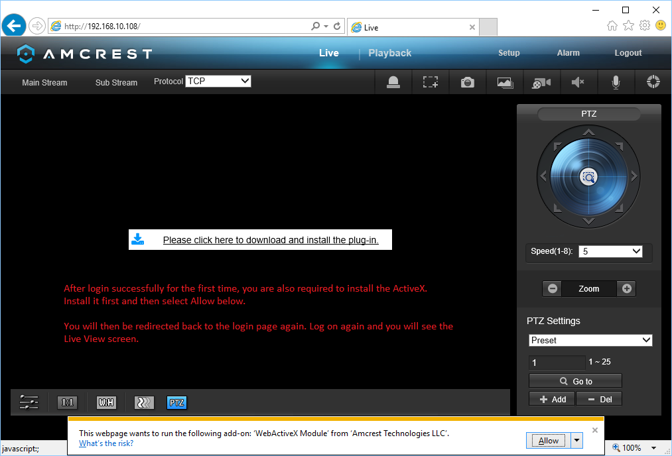Open the image adjustment sliders icon
The width and height of the screenshot is (672, 456).
point(29,402)
